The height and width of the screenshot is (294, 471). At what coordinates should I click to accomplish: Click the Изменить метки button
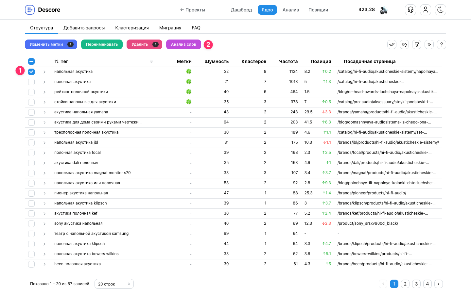pos(51,44)
